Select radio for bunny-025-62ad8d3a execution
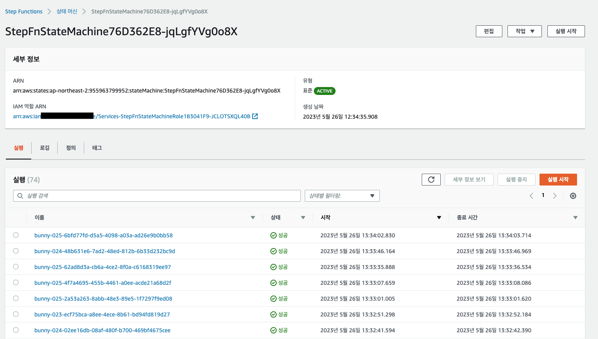The height and width of the screenshot is (339, 598). [16, 267]
